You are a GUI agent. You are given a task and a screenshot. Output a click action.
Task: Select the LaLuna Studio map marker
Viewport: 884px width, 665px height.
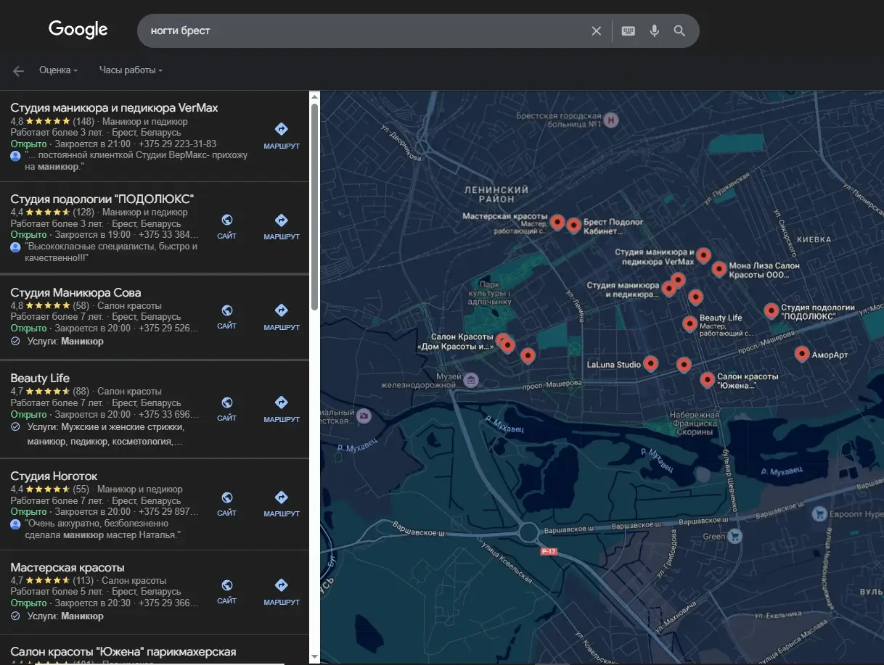coord(651,363)
